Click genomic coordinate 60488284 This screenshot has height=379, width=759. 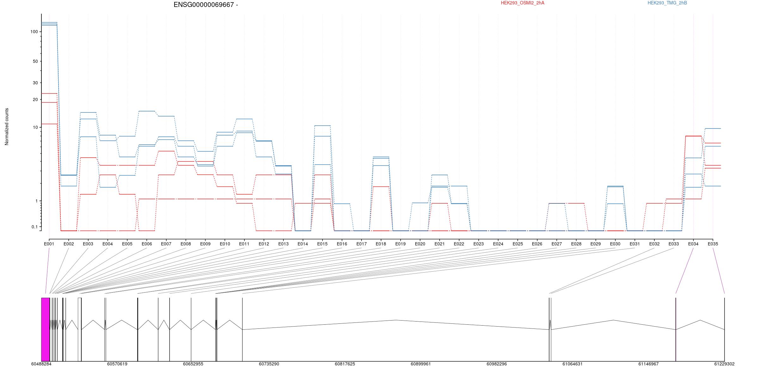point(41,364)
